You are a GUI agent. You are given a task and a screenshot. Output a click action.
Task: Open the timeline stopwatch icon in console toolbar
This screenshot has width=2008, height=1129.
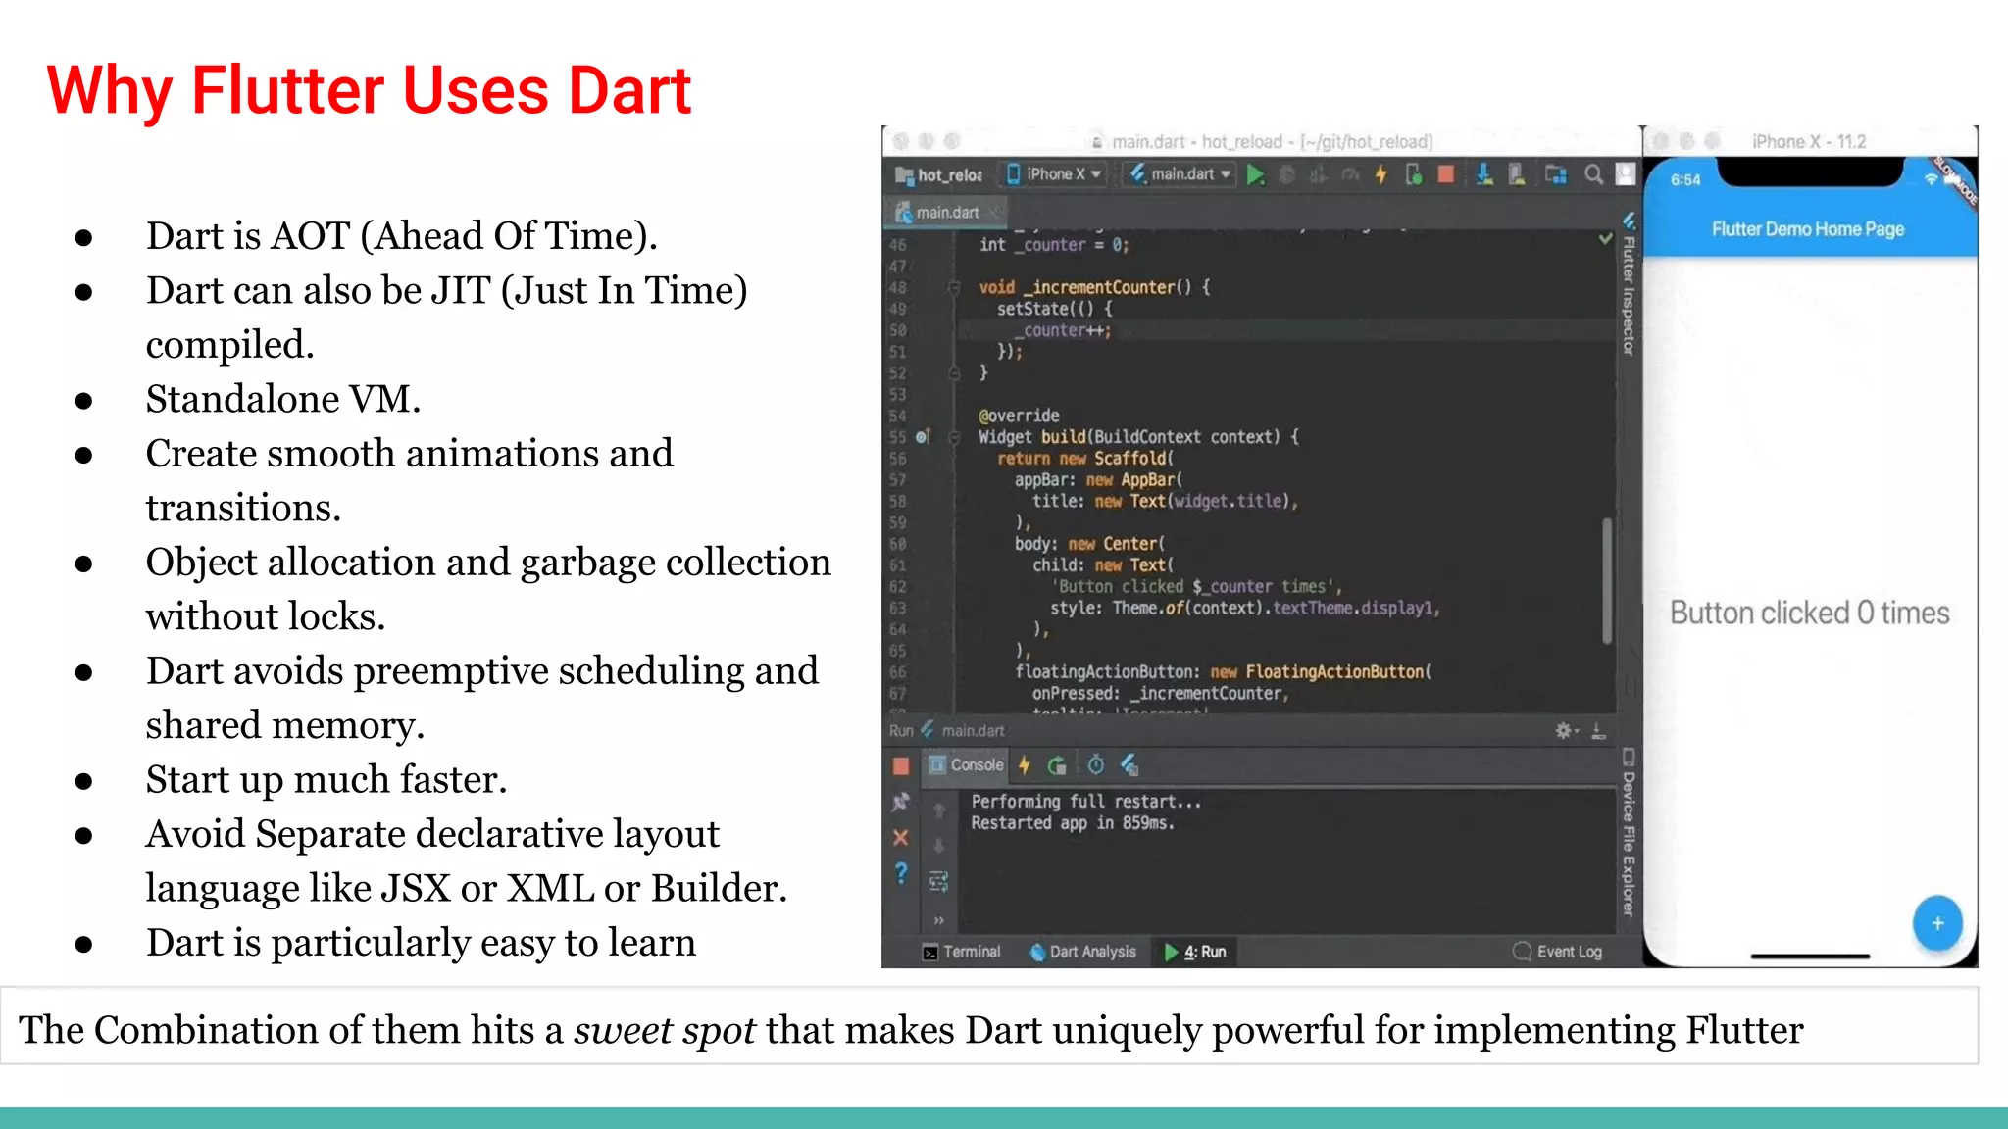point(1096,765)
